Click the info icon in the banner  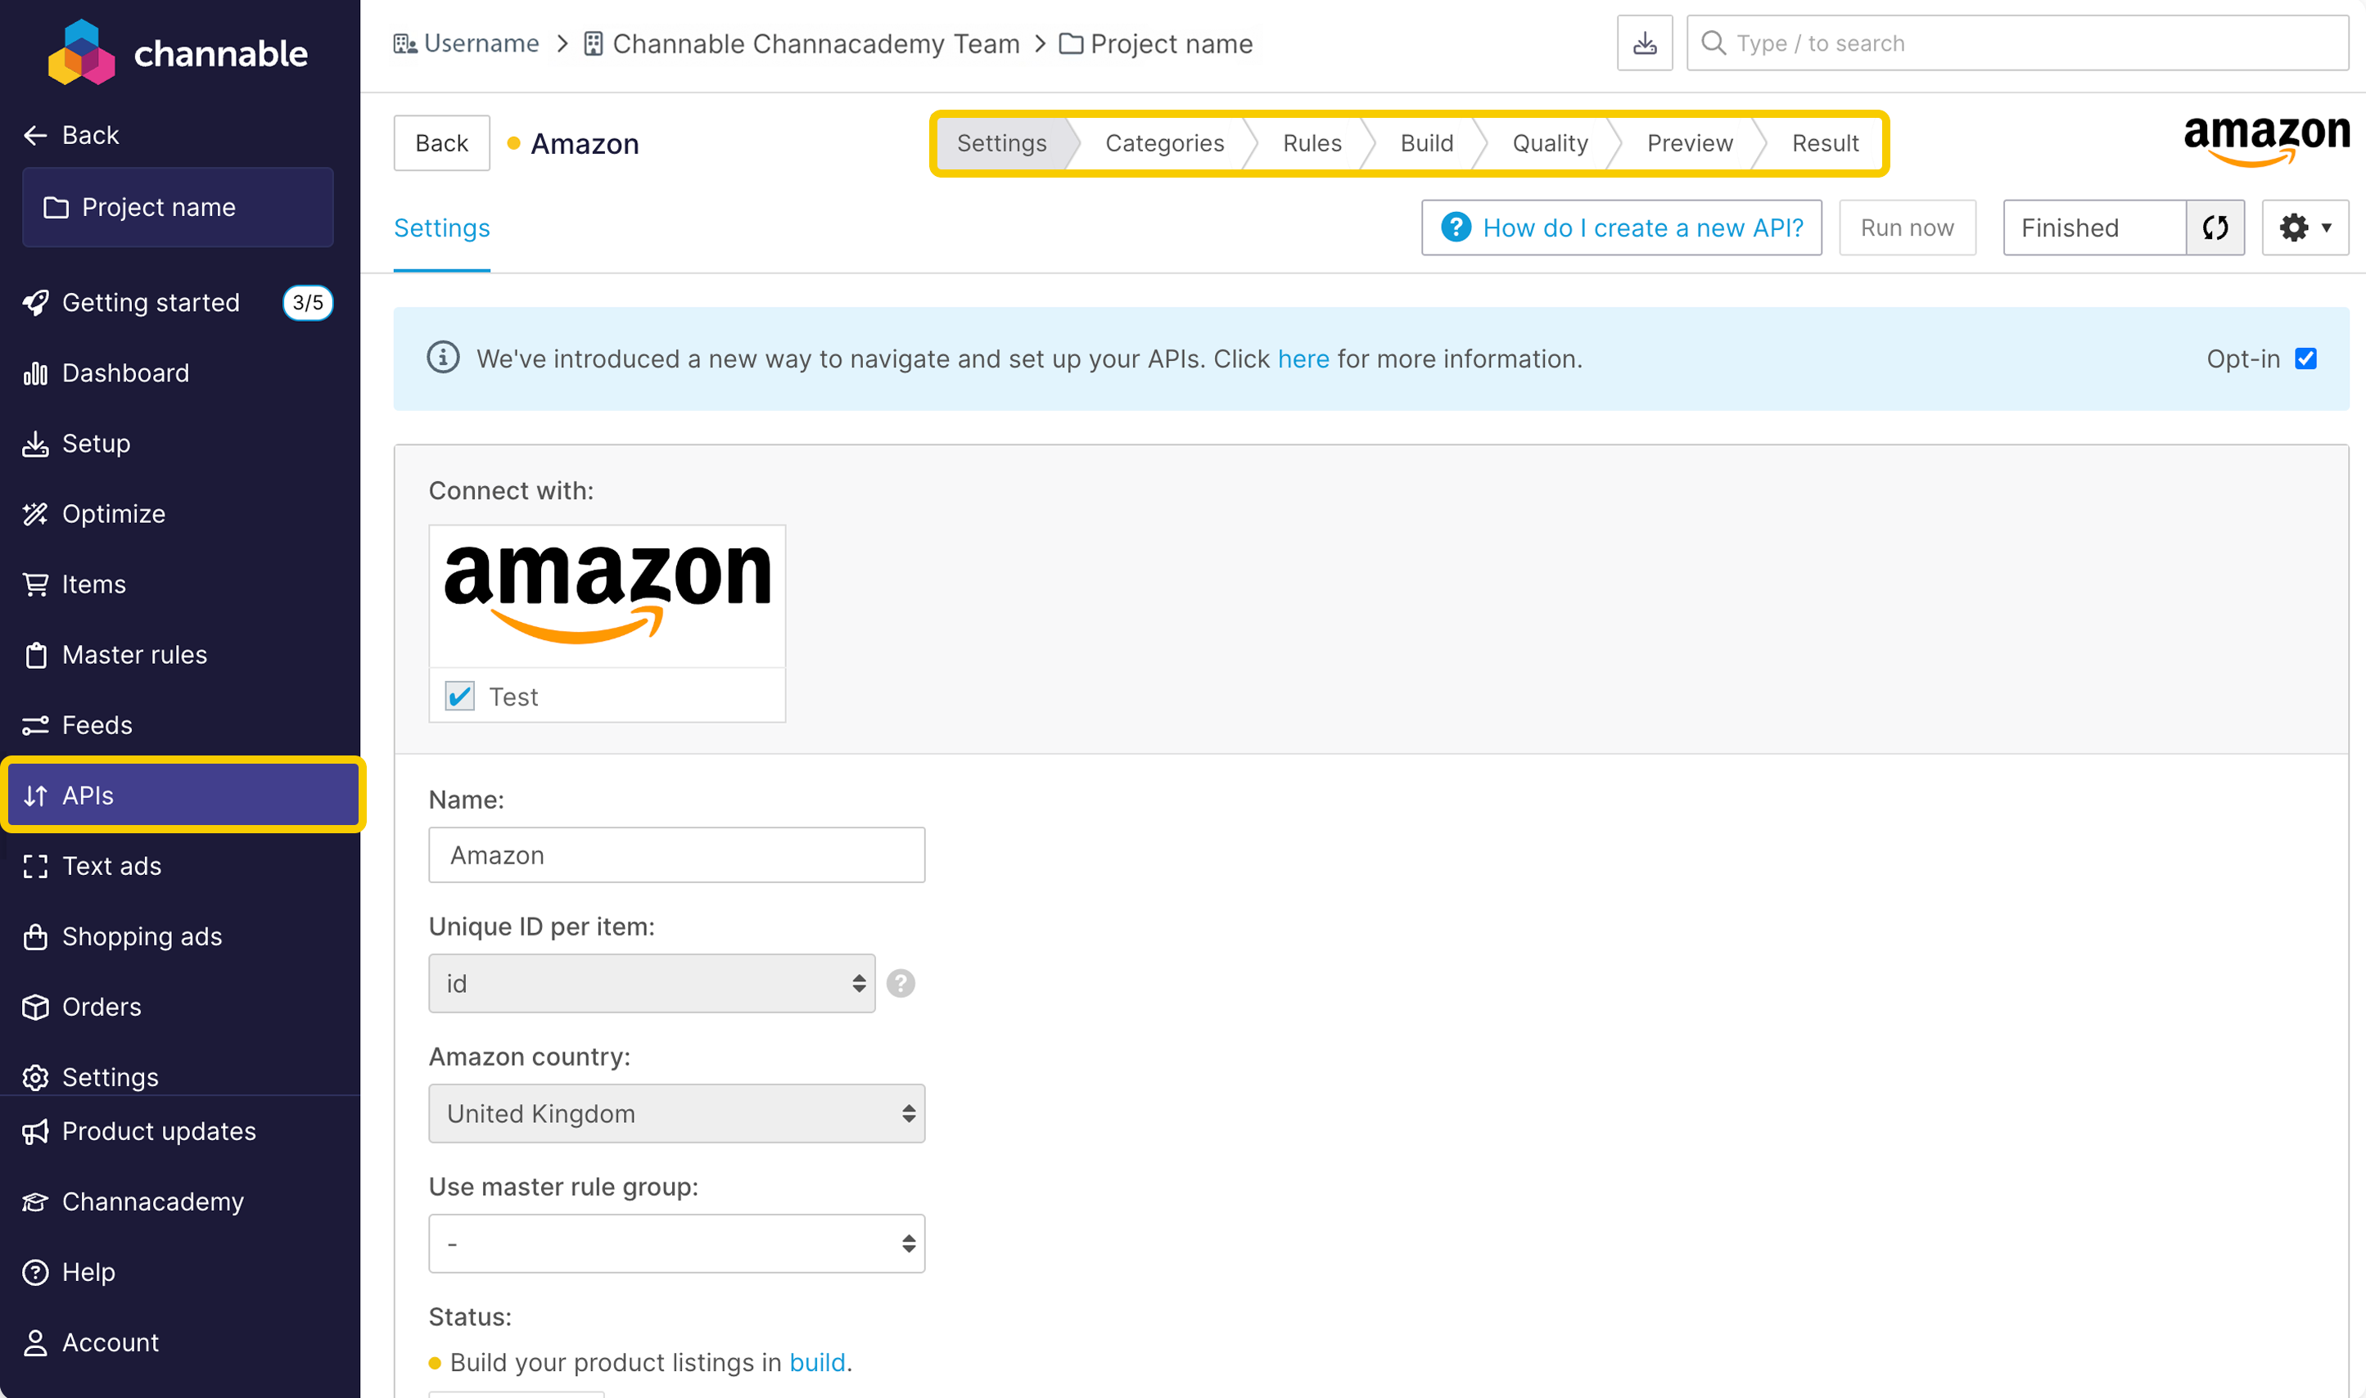pos(443,358)
